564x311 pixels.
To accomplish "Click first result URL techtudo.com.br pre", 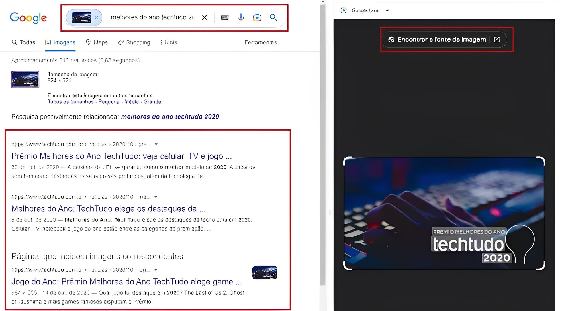I will click(81, 144).
